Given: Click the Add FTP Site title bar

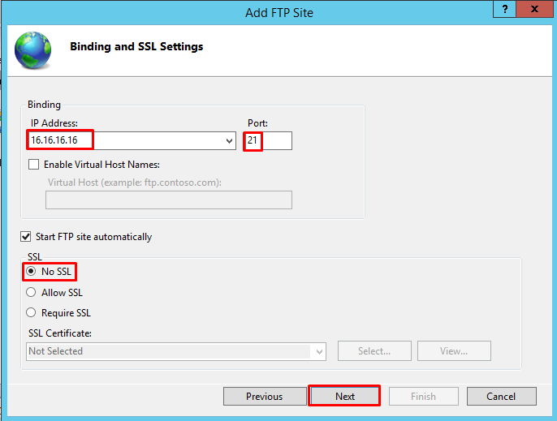Looking at the screenshot, I should tap(279, 13).
